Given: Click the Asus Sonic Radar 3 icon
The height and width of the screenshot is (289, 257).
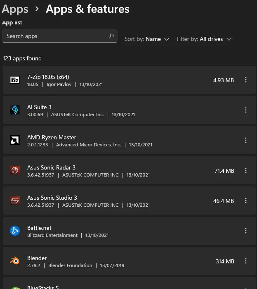Looking at the screenshot, I should tap(15, 170).
